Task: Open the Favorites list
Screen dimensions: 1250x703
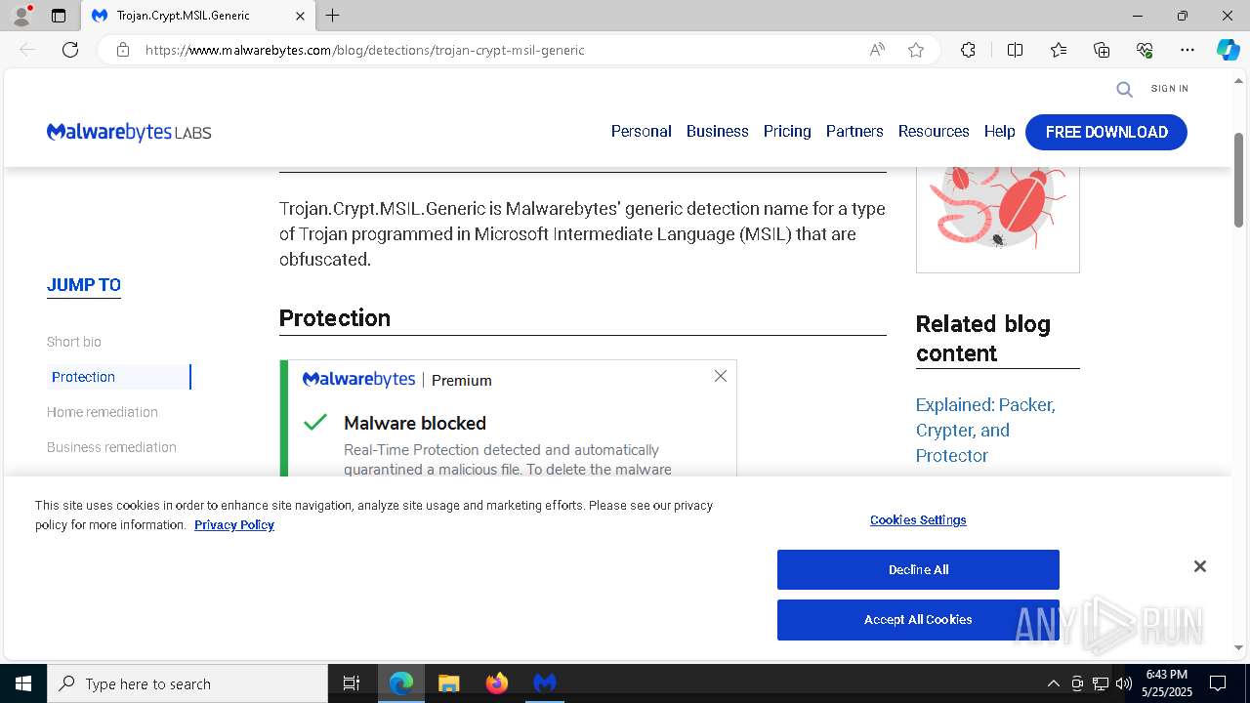Action: point(1059,50)
